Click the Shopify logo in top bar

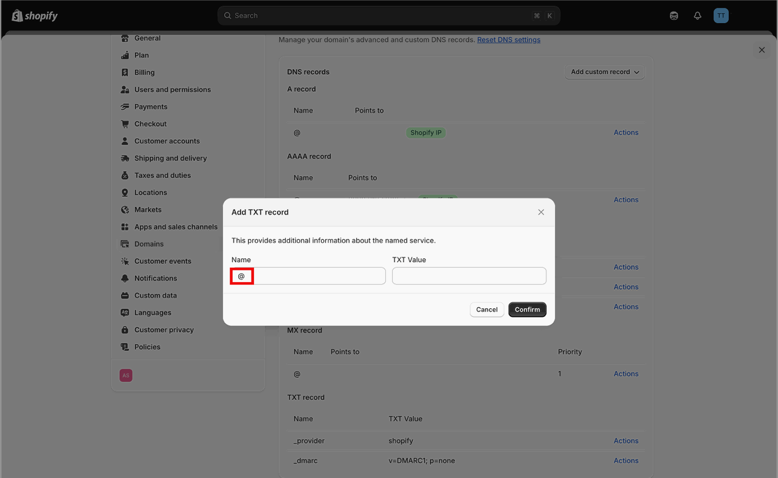35,16
